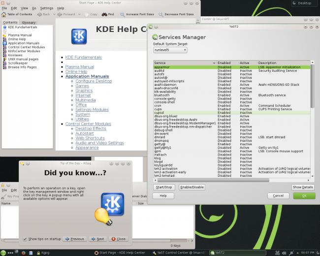
Task: Toggle Show tips on startup checkbox
Action: tap(25, 239)
